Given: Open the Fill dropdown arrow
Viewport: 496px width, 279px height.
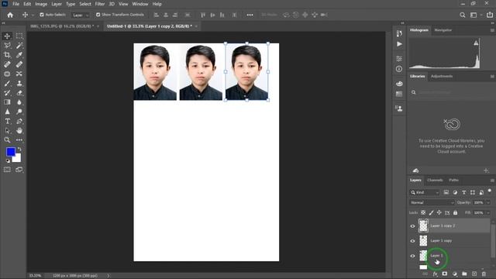Looking at the screenshot, I should pos(488,212).
